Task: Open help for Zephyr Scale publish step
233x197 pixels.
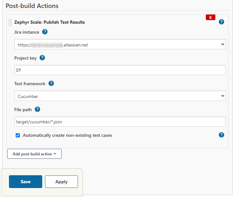Action: pos(221,22)
